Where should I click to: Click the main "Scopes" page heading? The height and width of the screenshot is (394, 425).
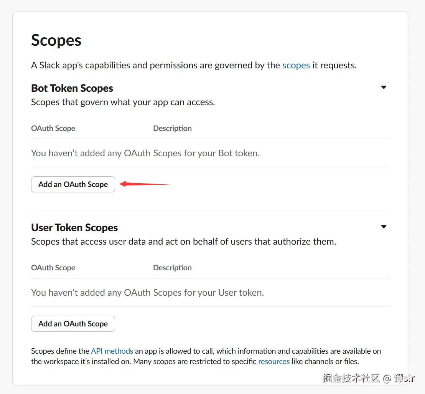[56, 40]
